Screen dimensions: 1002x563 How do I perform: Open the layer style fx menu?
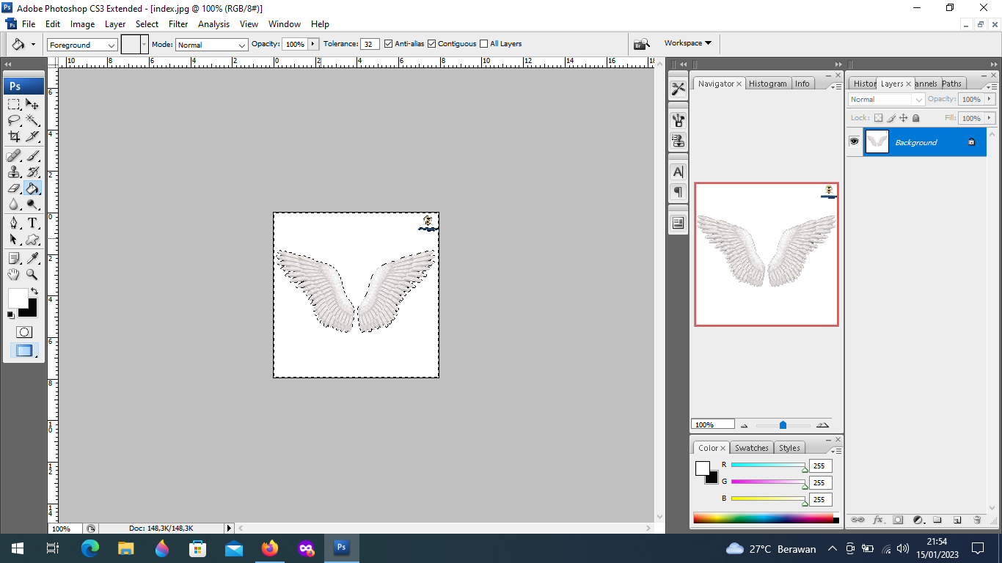pyautogui.click(x=878, y=520)
